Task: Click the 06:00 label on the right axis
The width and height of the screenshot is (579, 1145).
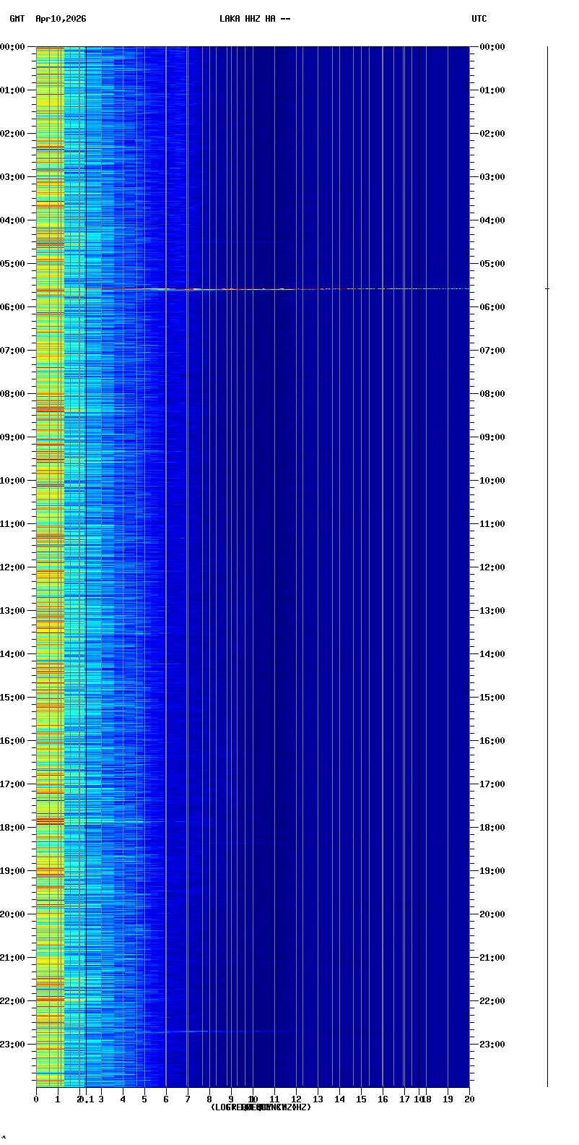Action: (492, 307)
